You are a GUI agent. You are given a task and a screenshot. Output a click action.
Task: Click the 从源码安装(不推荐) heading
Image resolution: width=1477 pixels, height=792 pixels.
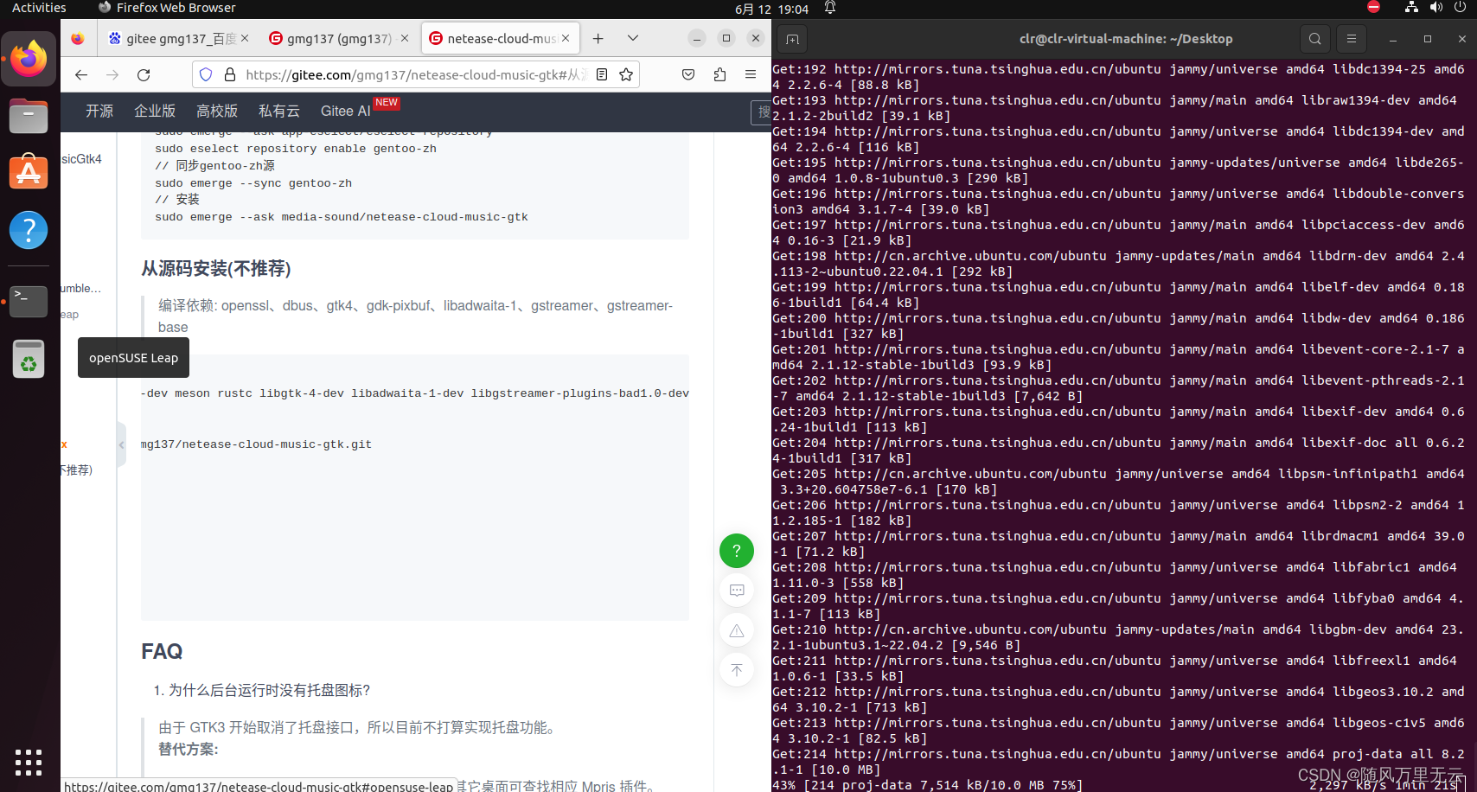(216, 269)
